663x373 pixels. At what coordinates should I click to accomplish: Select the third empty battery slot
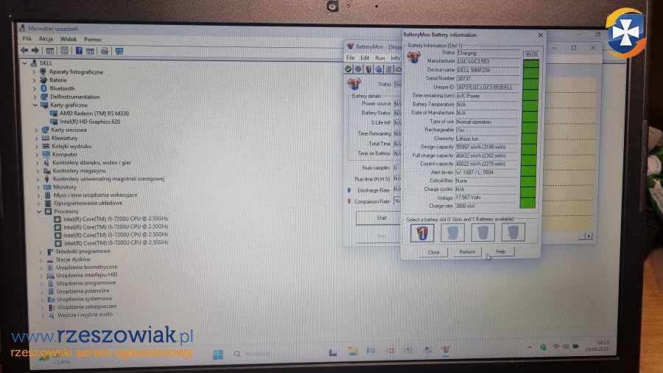click(x=483, y=233)
